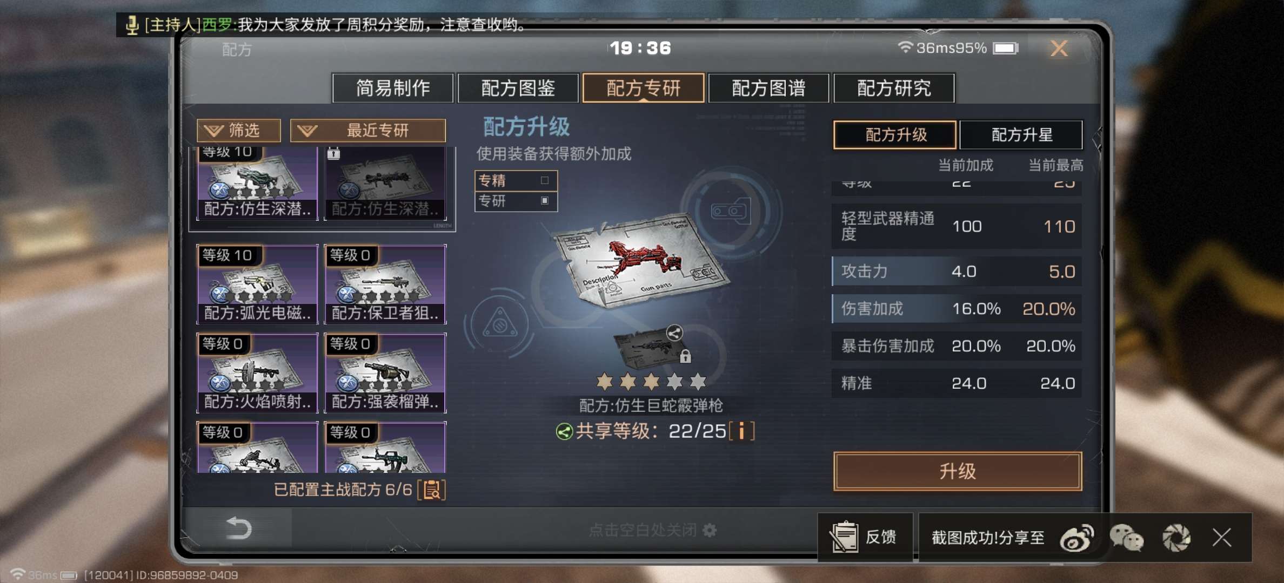Select the 配方:弧光电磁 recipe thumbnail
The width and height of the screenshot is (1284, 583).
[257, 284]
